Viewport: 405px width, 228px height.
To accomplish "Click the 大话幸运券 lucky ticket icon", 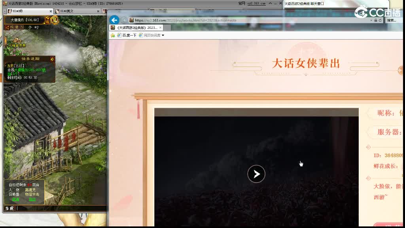I will (17, 43).
